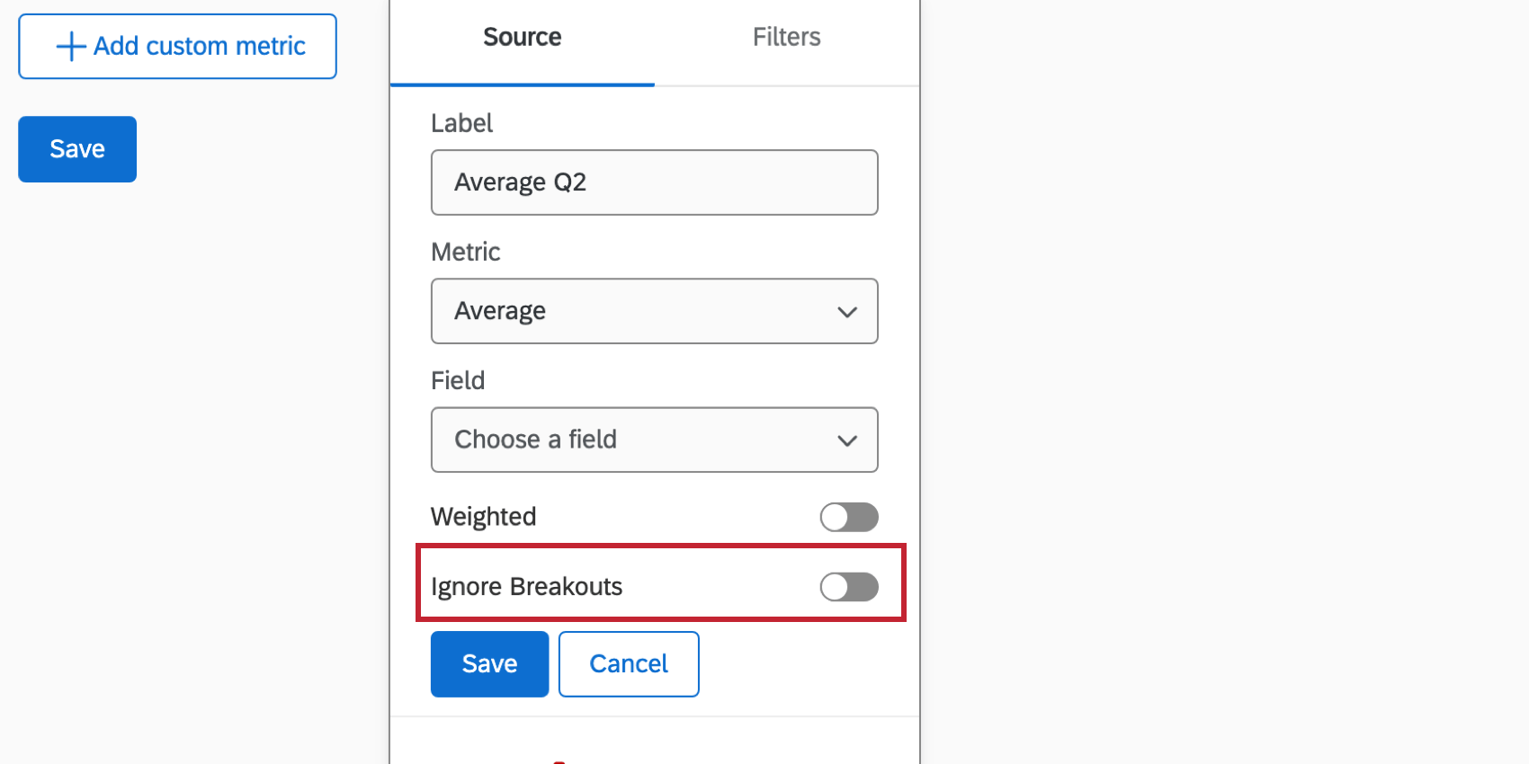Click into the Average Q2 label field
The height and width of the screenshot is (764, 1529).
point(654,182)
